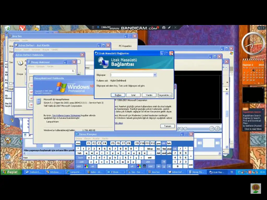
Task: Switch to Outlook E... taskbar button
Action: point(34,172)
